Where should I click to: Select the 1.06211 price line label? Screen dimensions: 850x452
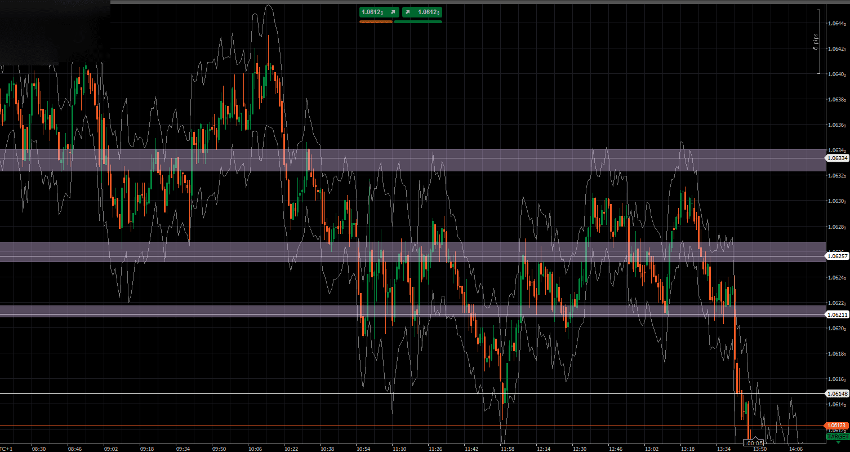click(837, 314)
